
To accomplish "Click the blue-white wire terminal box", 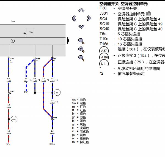I will point(26,92).
